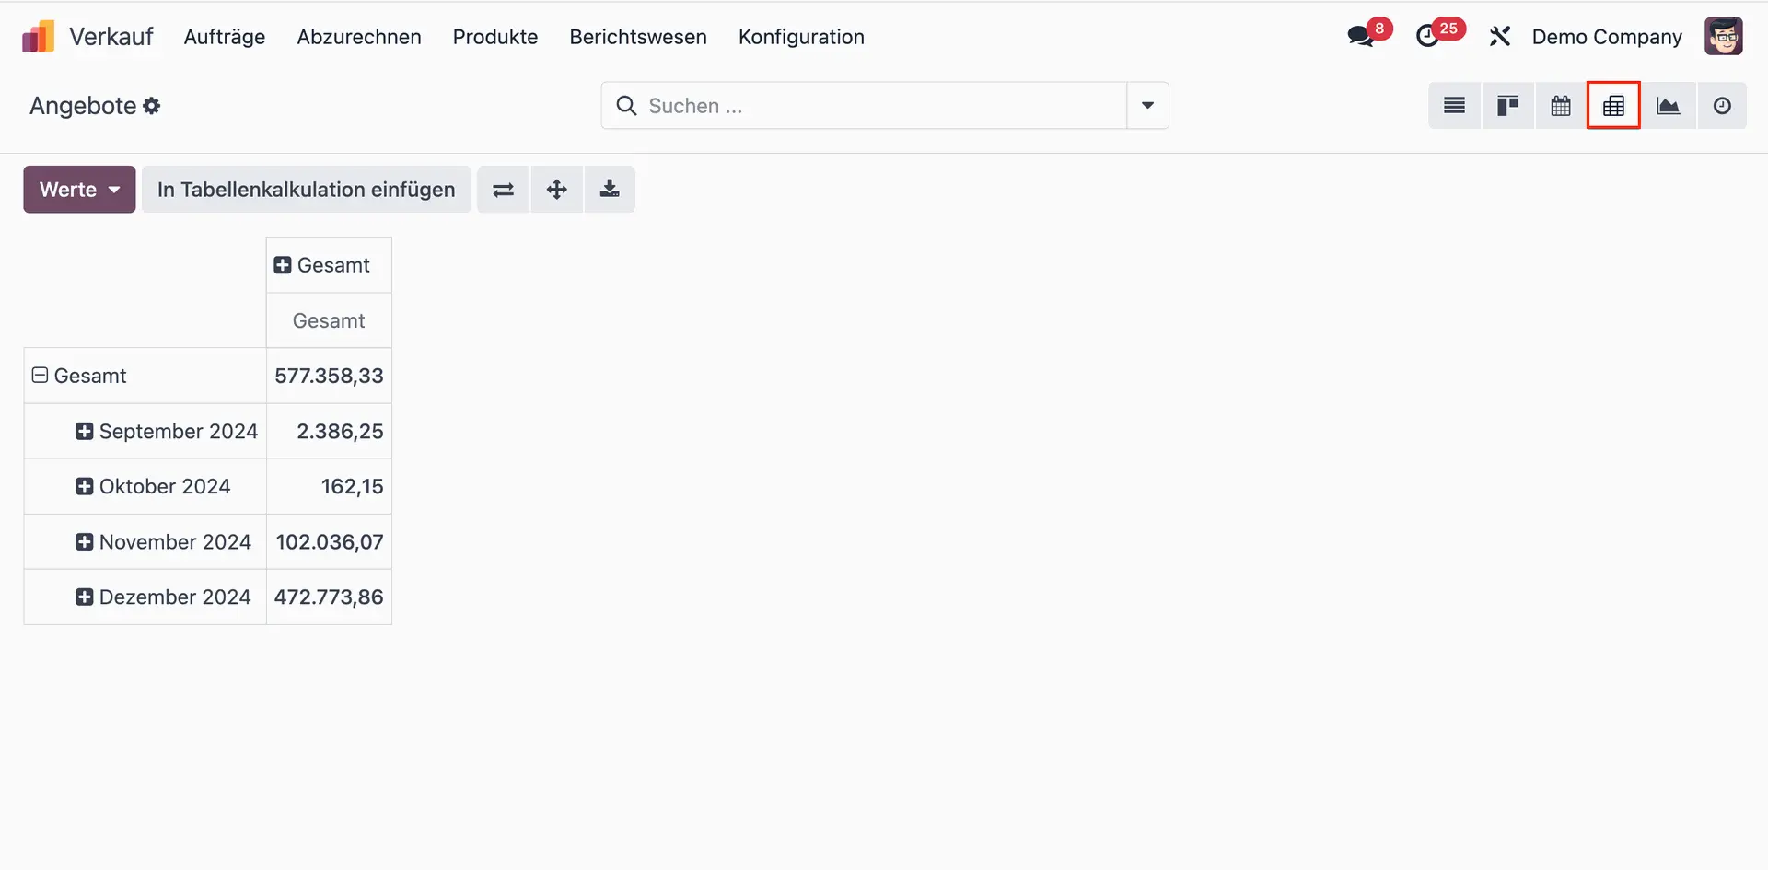1768x870 pixels.
Task: Collapse the Gesamt row header
Action: [40, 376]
